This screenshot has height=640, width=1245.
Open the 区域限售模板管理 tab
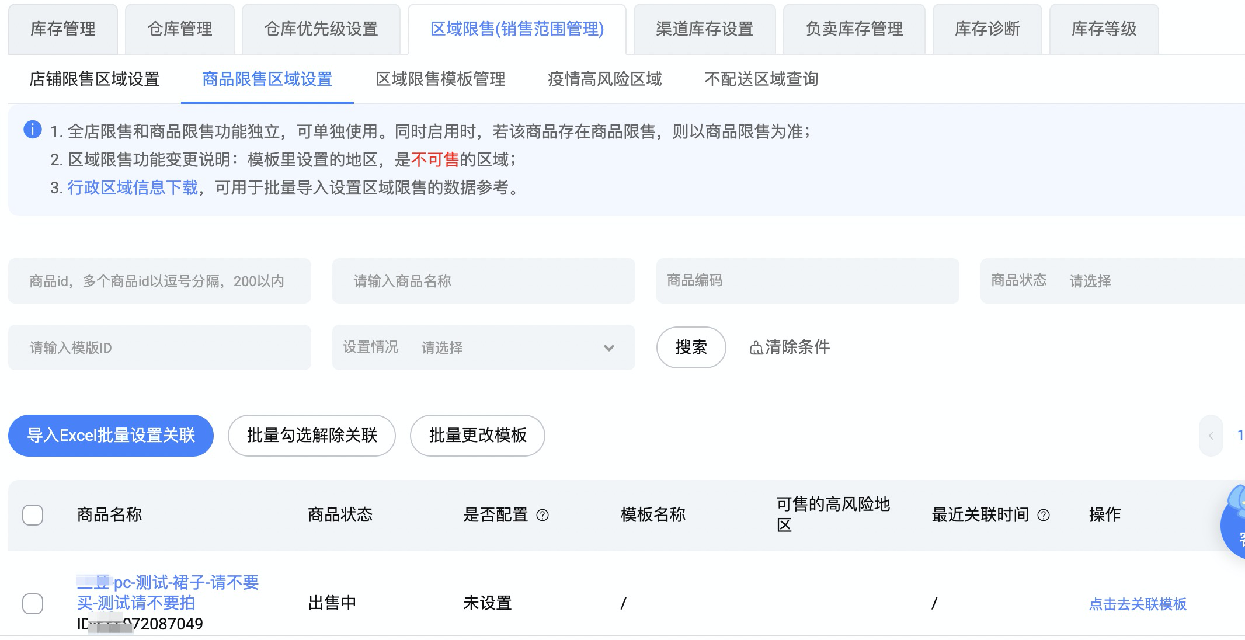tap(441, 79)
